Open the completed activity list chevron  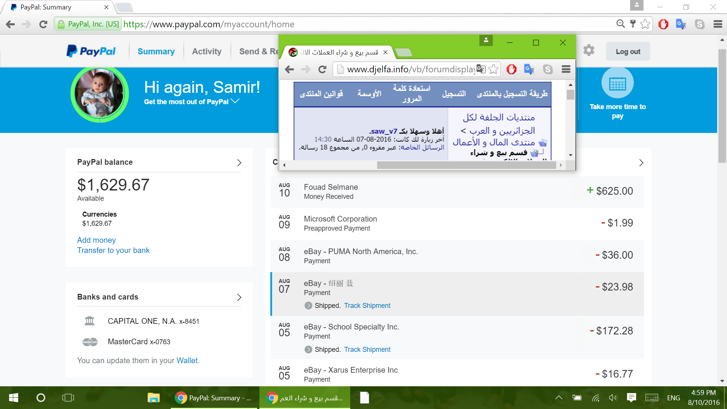641,163
